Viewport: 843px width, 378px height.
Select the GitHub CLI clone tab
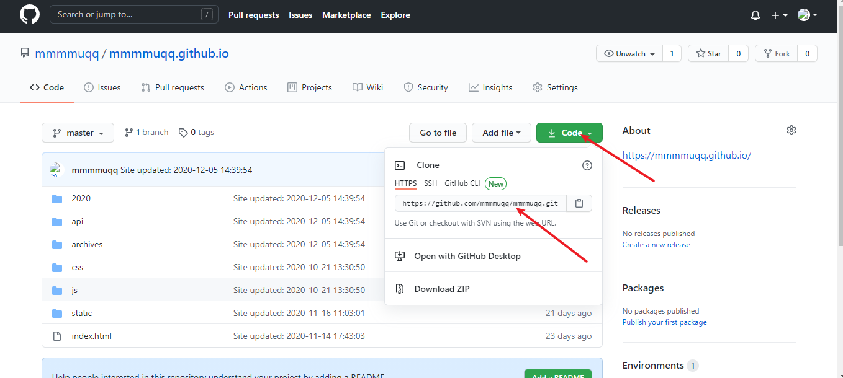point(462,183)
